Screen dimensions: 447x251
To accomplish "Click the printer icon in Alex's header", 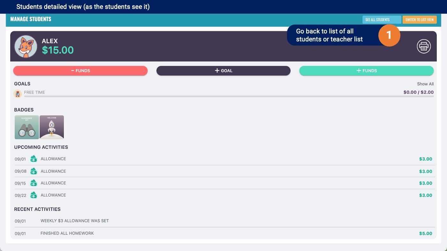I will (x=424, y=47).
